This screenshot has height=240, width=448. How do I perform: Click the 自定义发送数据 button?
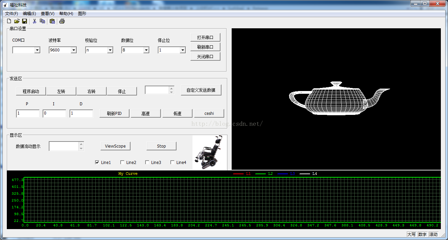[x=201, y=90]
